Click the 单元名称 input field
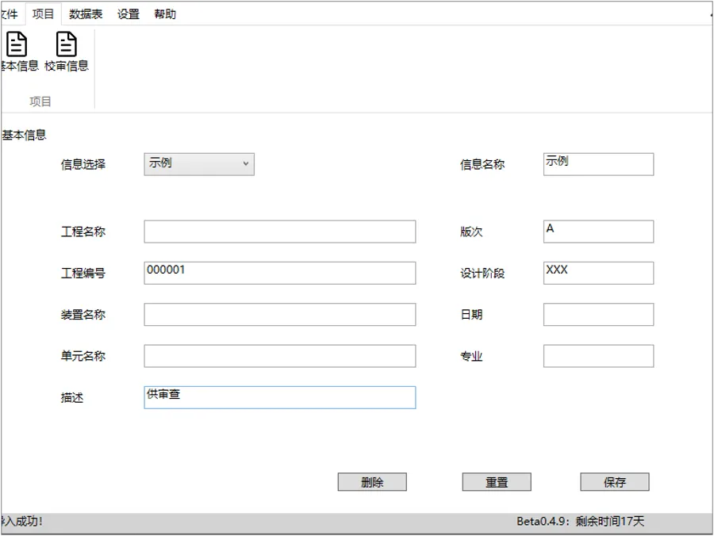 pos(279,356)
